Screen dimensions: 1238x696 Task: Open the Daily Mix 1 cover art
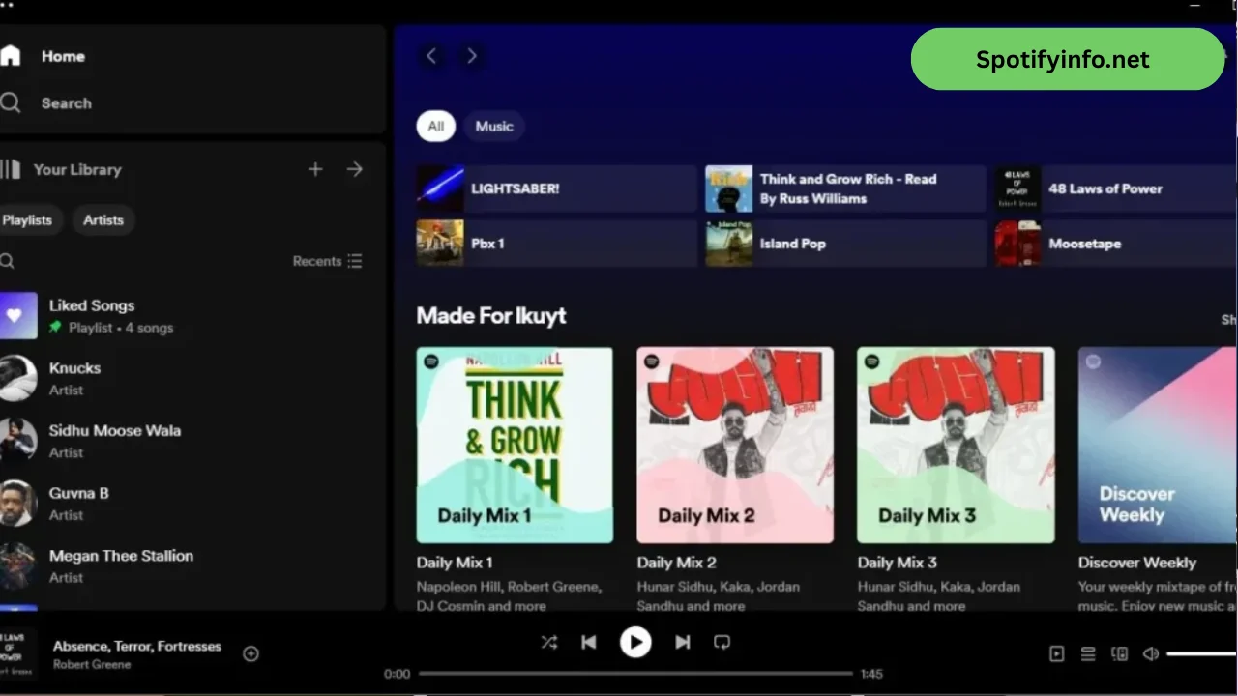click(515, 446)
